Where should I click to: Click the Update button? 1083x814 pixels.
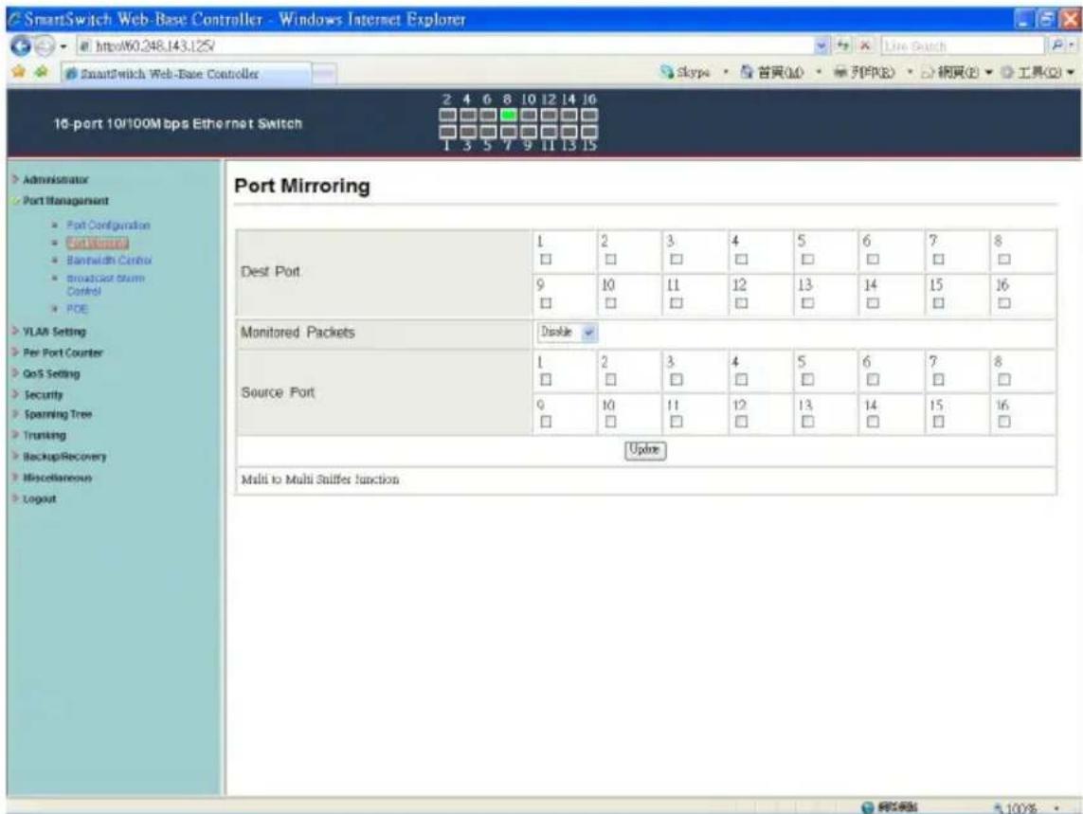tap(645, 450)
